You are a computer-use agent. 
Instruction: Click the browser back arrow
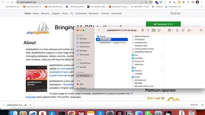tap(3, 2)
